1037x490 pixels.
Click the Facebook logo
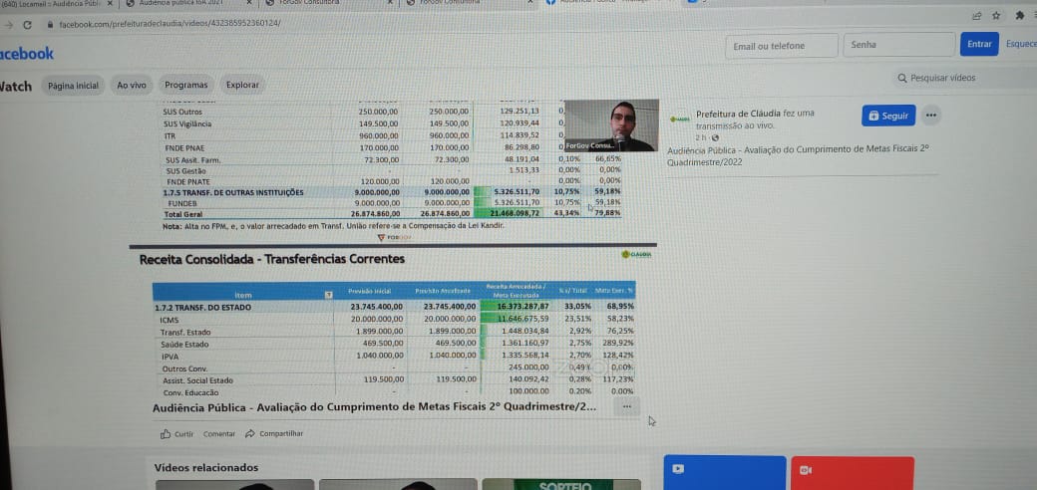click(27, 54)
